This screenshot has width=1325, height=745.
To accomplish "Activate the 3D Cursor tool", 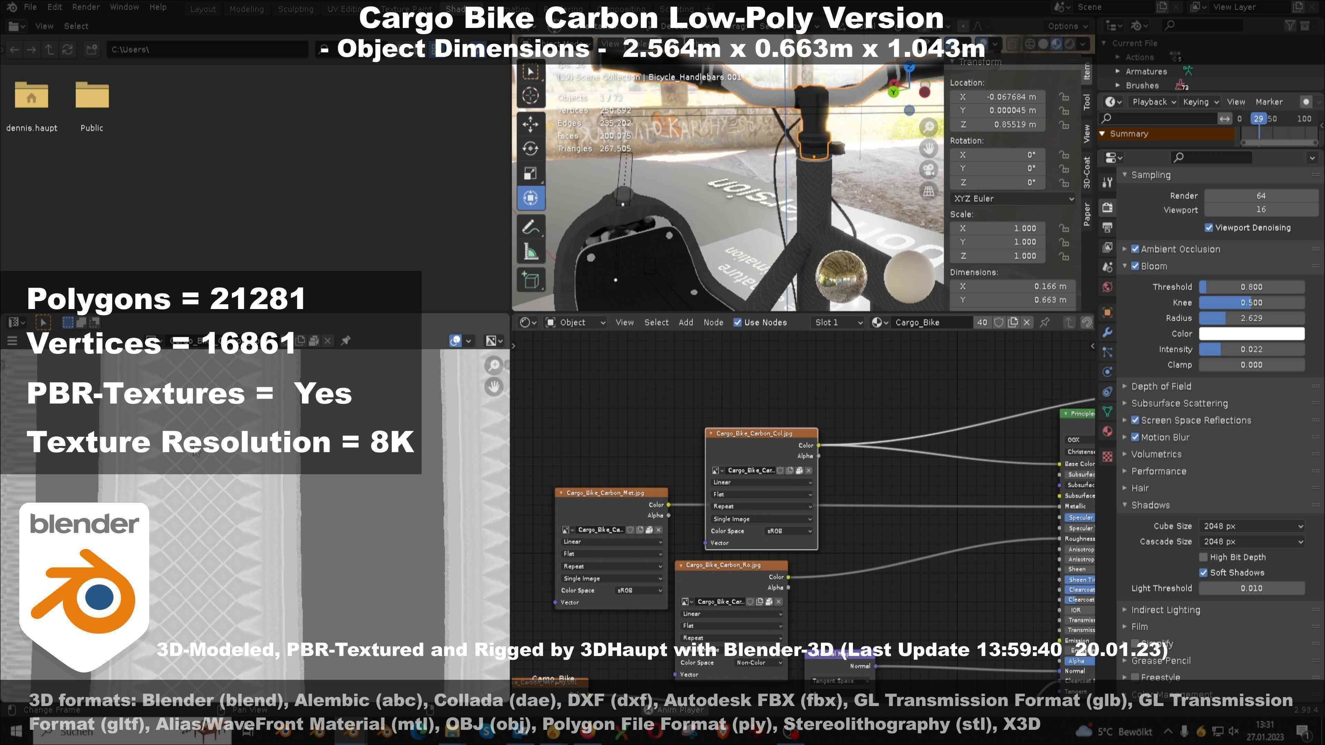I will 530,96.
